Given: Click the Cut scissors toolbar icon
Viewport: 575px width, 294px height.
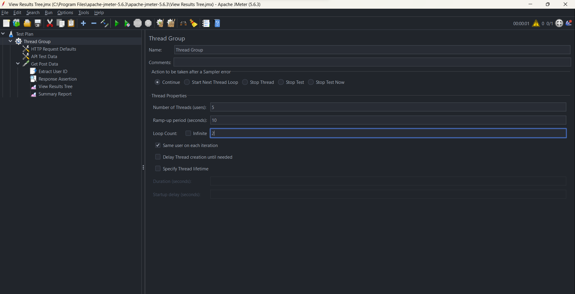Looking at the screenshot, I should 50,23.
